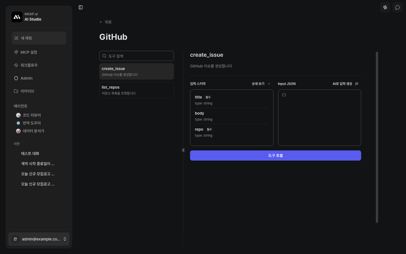This screenshot has width=406, height=254.
Task: Open the 워크플로우 menu item
Action: pos(39,65)
